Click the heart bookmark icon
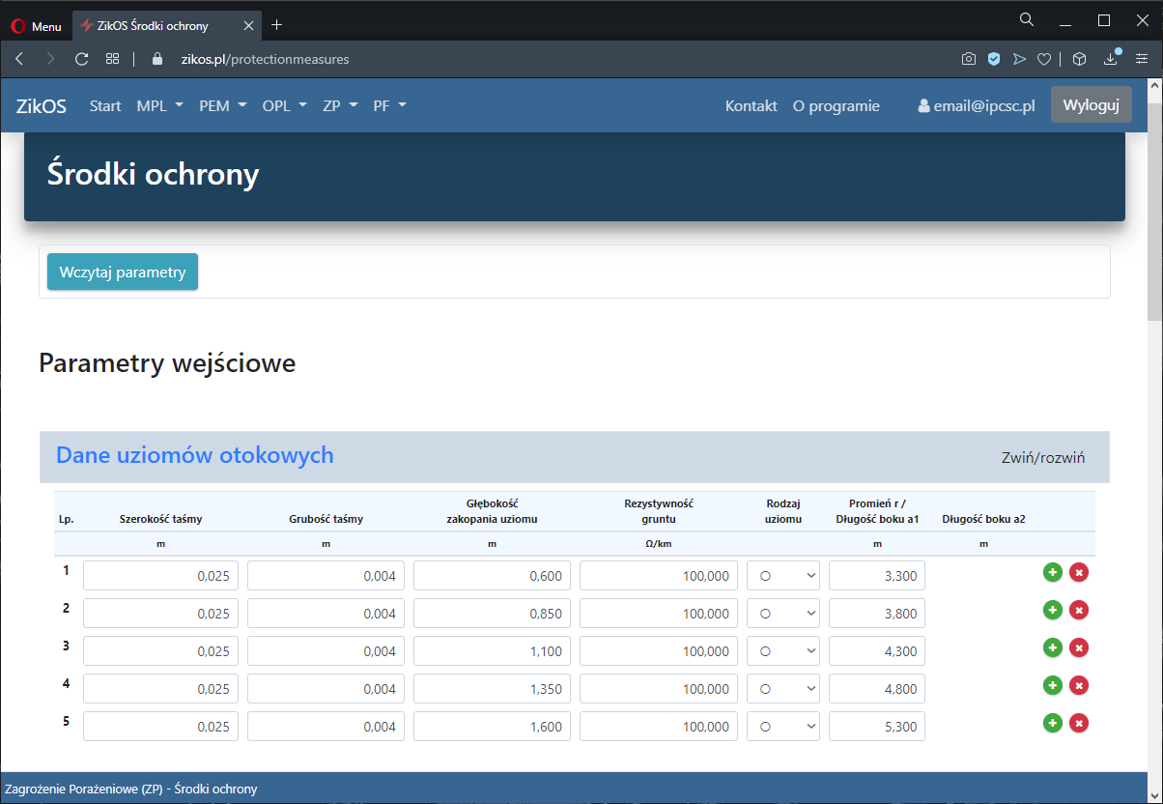Screen dimensions: 1163x804 (1044, 59)
